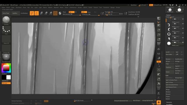Viewport: 187px width, 105px height.
Task: Collapse the Subtool palette header
Action: [168, 15]
